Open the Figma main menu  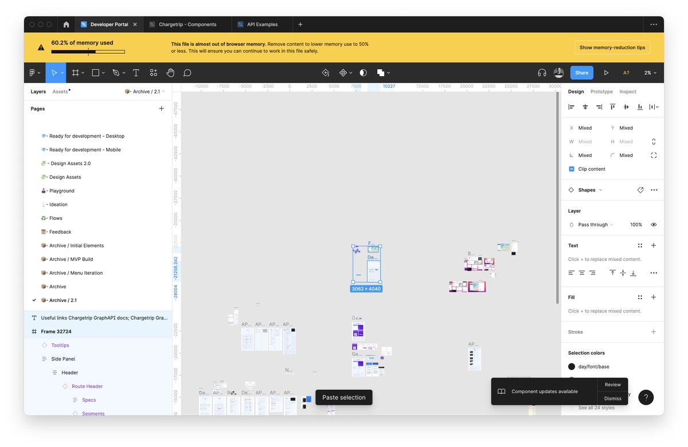(x=34, y=73)
